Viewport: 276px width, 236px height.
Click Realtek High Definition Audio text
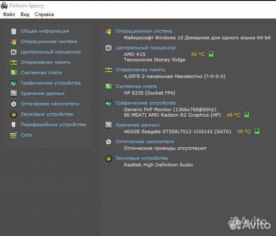tap(158, 165)
